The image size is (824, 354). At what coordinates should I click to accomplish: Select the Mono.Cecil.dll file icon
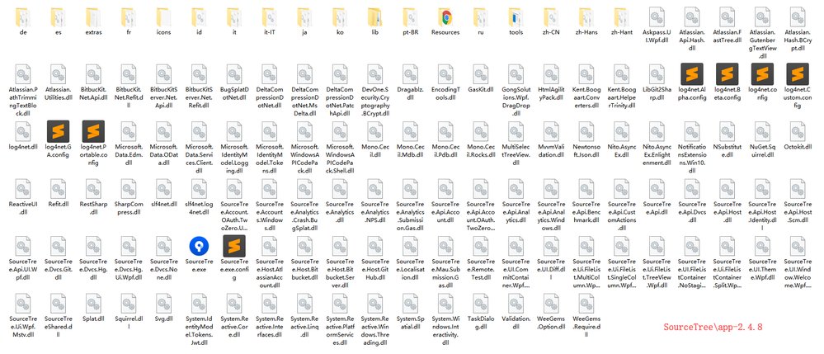(x=375, y=131)
